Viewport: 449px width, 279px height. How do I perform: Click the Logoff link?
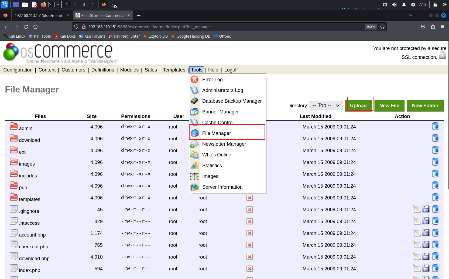pyautogui.click(x=231, y=70)
